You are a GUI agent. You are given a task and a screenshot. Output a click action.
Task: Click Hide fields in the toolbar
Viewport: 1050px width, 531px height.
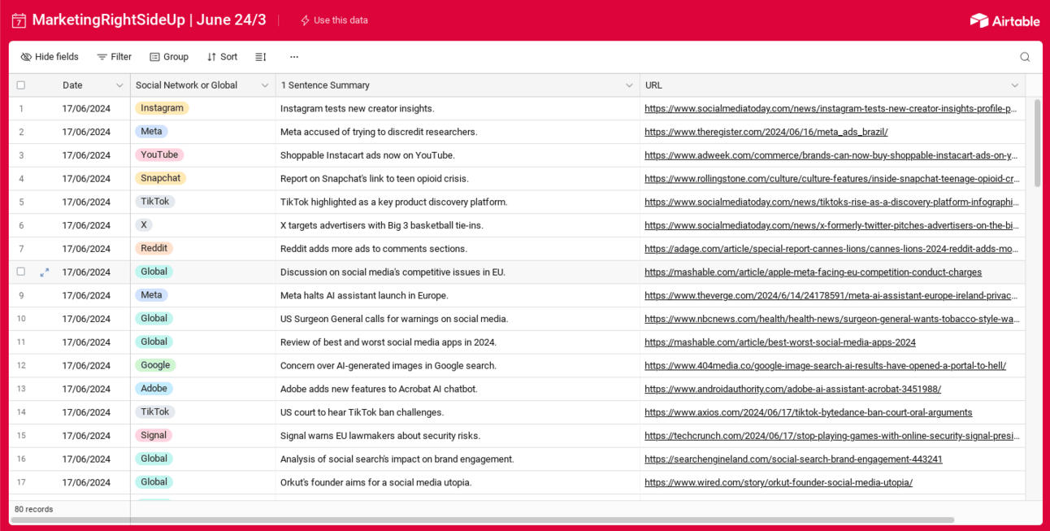pyautogui.click(x=50, y=57)
